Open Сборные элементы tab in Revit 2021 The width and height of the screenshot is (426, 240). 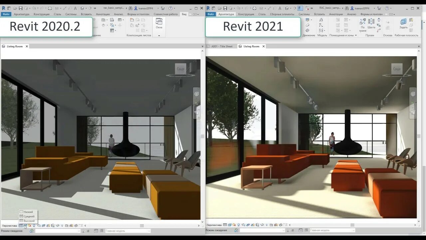tap(282, 14)
